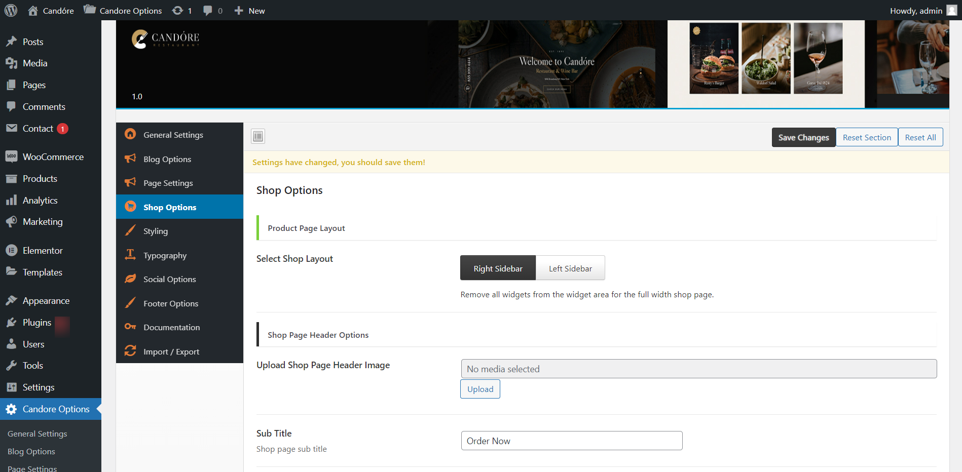The height and width of the screenshot is (472, 962).
Task: Select Left Sidebar shop layout
Action: pos(570,268)
